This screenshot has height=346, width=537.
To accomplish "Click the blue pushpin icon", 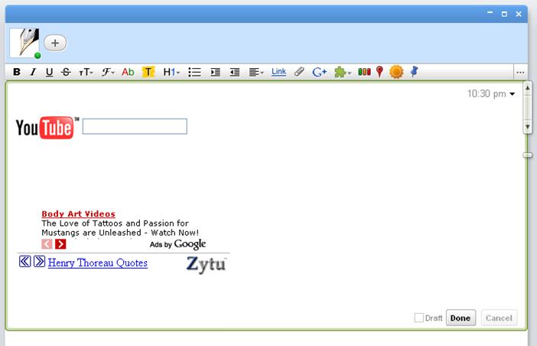I will pos(415,72).
